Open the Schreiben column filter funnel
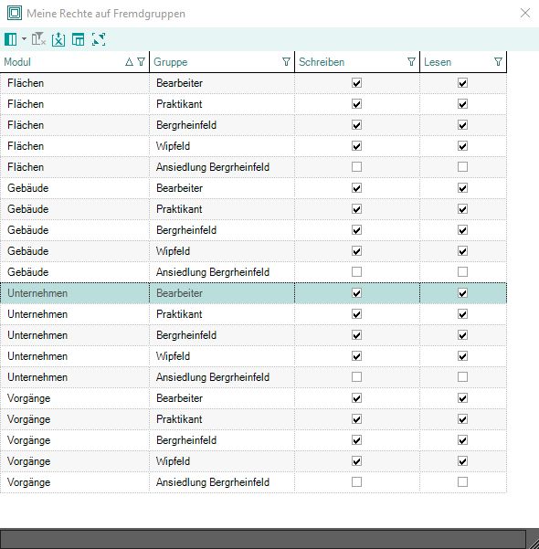 pos(411,62)
